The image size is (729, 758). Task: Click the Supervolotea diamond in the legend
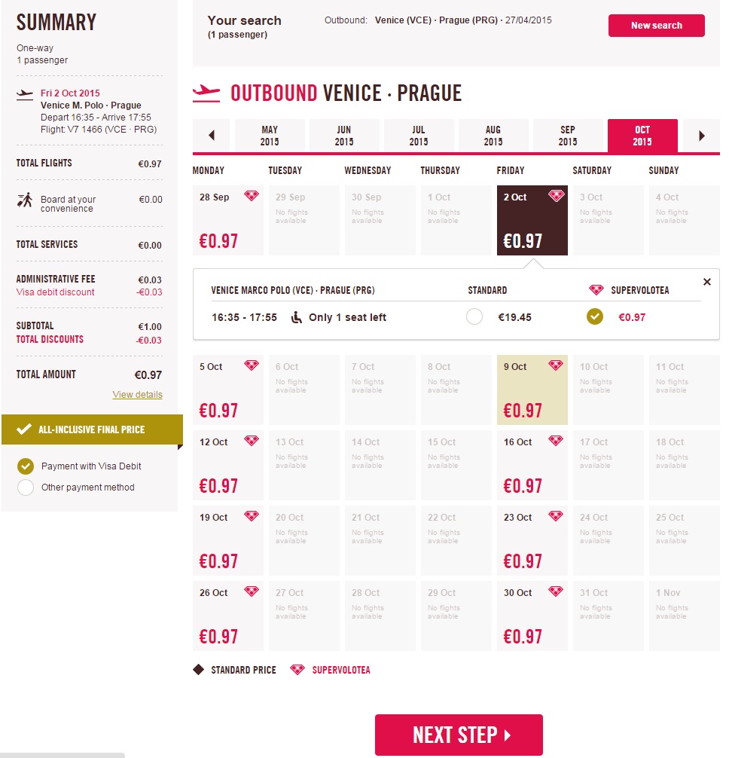[x=297, y=670]
